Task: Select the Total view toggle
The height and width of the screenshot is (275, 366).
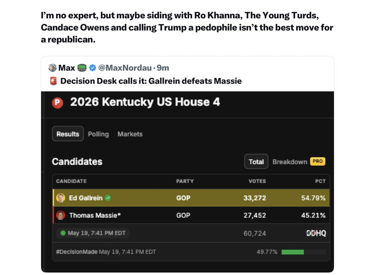Action: [256, 162]
